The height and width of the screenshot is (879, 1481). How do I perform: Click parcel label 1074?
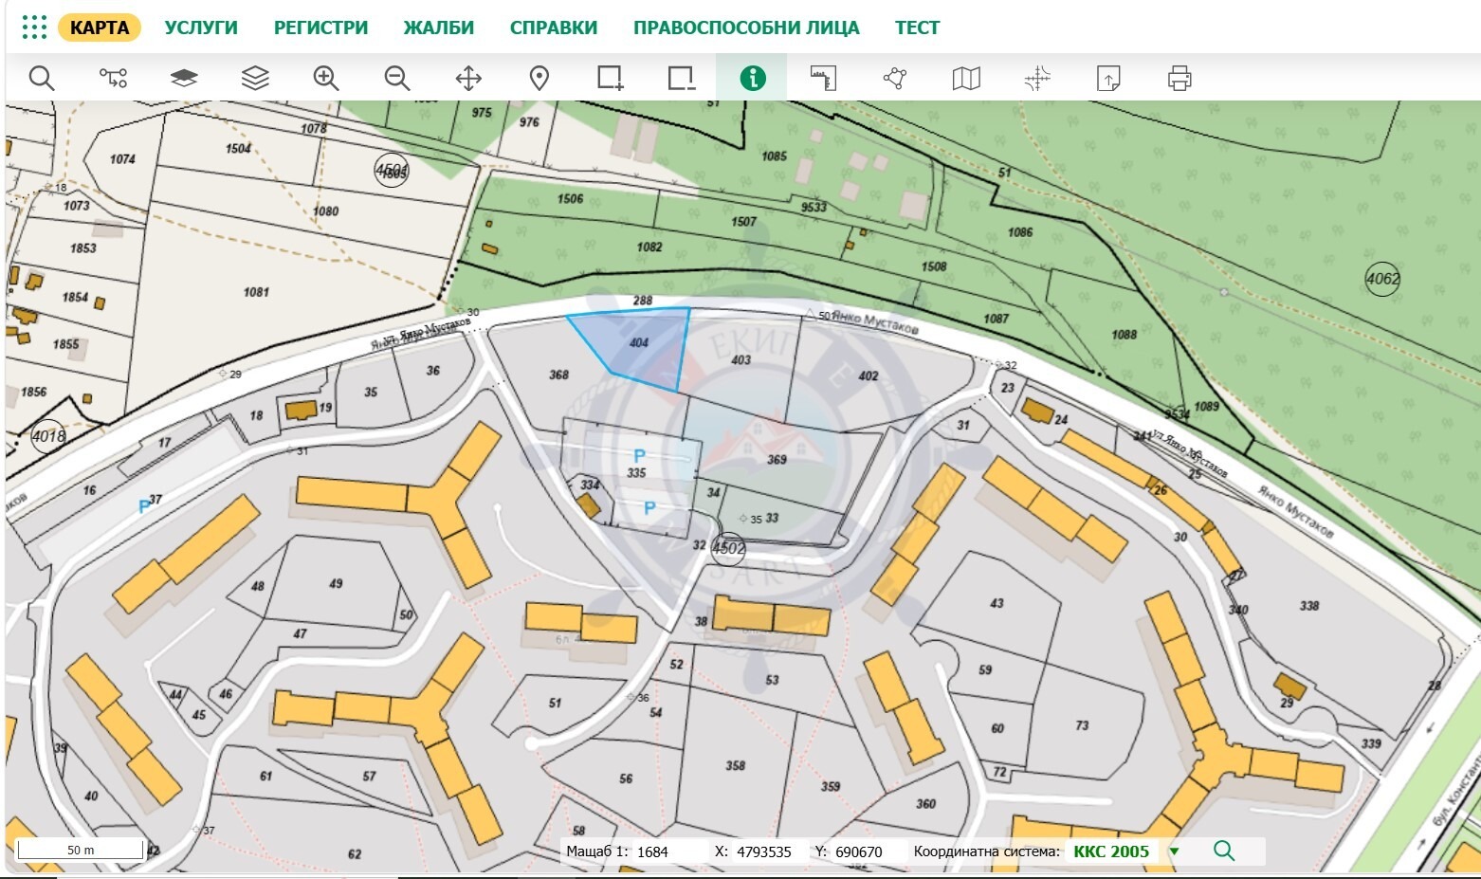122,158
